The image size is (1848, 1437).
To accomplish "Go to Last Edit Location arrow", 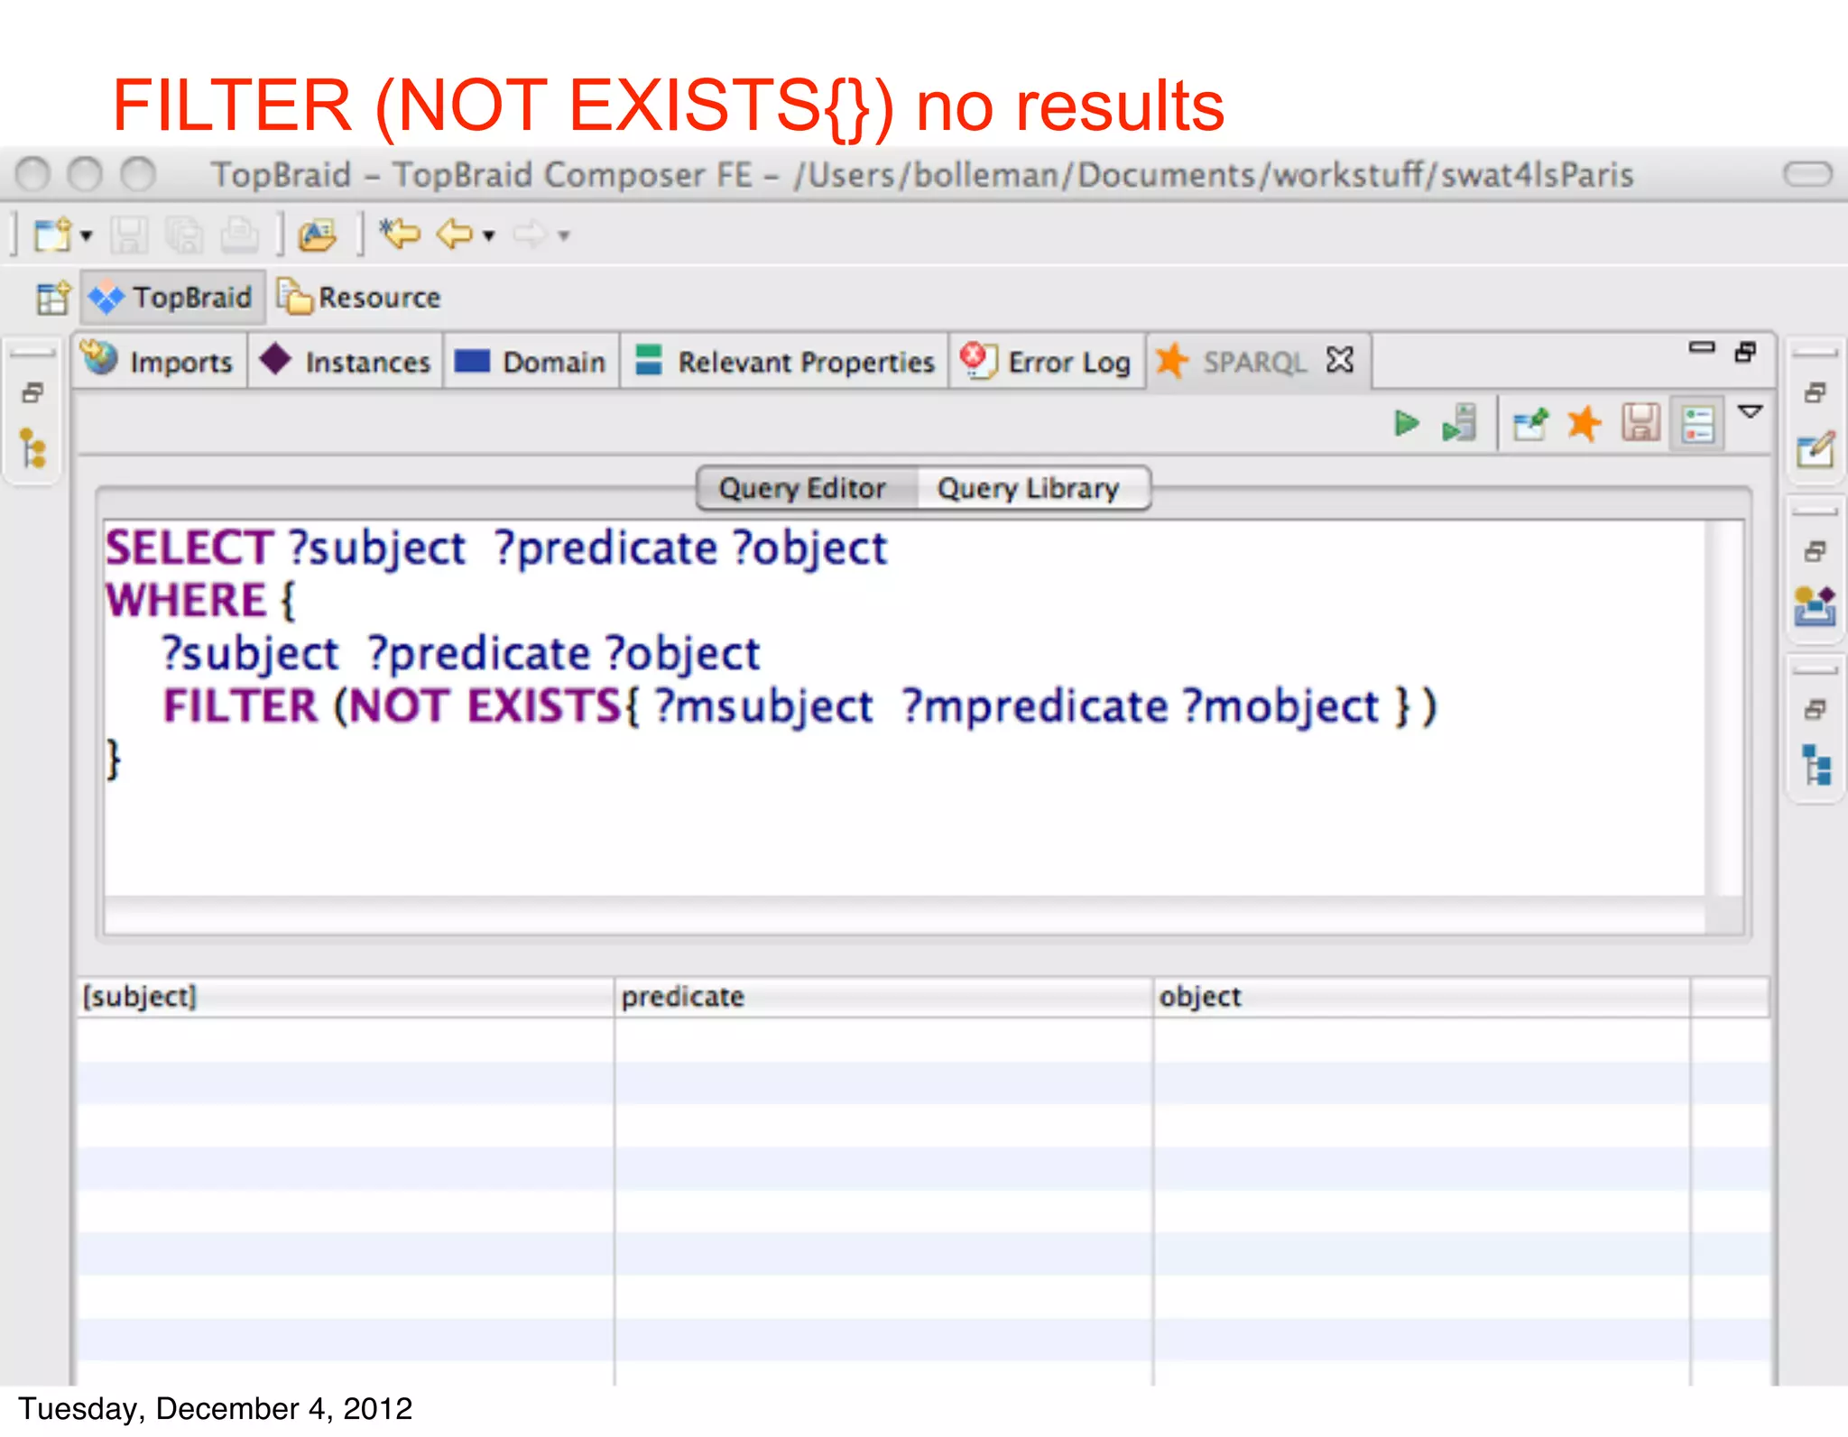I will pos(400,235).
